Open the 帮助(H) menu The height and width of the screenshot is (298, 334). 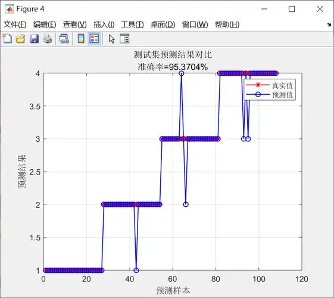point(227,24)
